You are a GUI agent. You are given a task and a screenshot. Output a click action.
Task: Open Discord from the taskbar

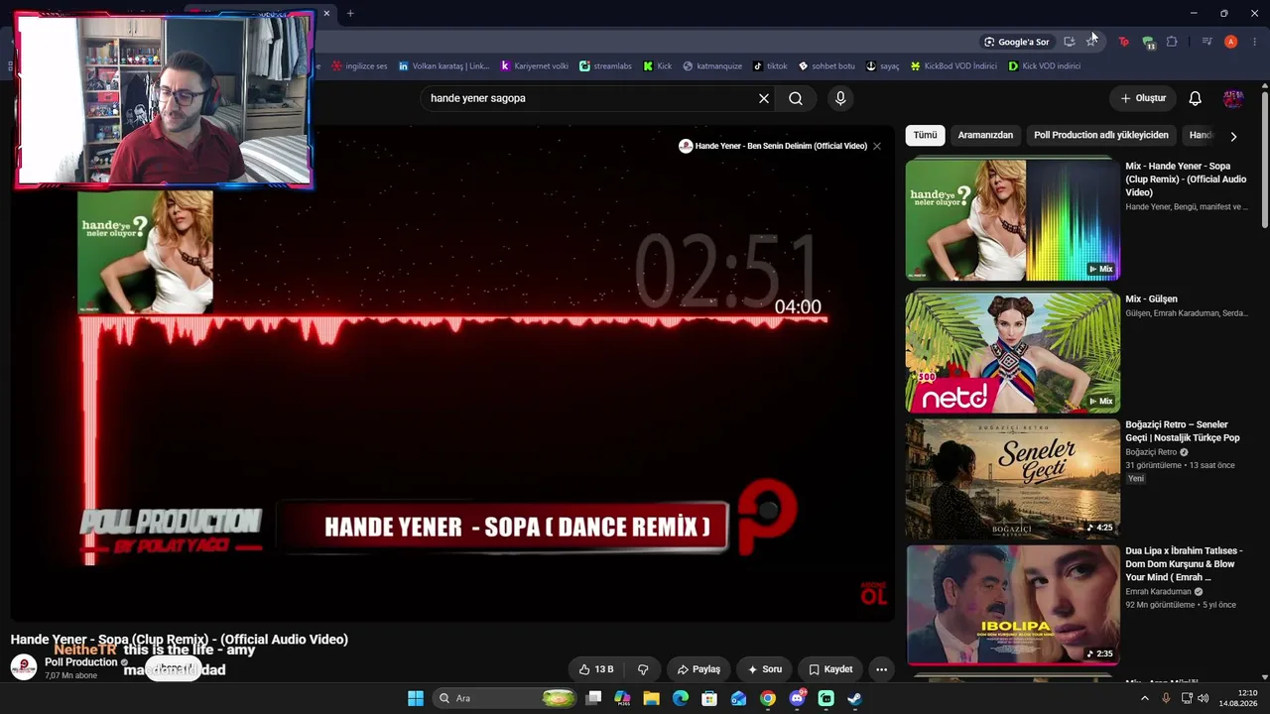point(797,698)
